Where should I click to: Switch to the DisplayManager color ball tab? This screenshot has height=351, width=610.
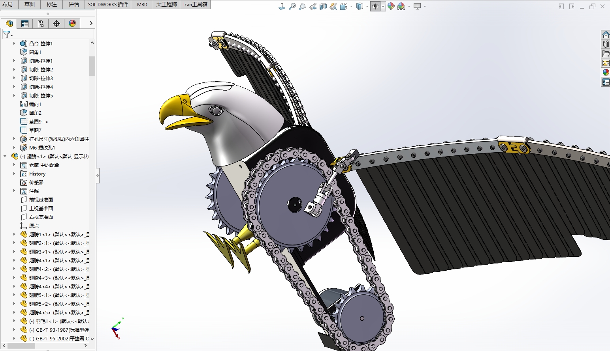(x=72, y=24)
